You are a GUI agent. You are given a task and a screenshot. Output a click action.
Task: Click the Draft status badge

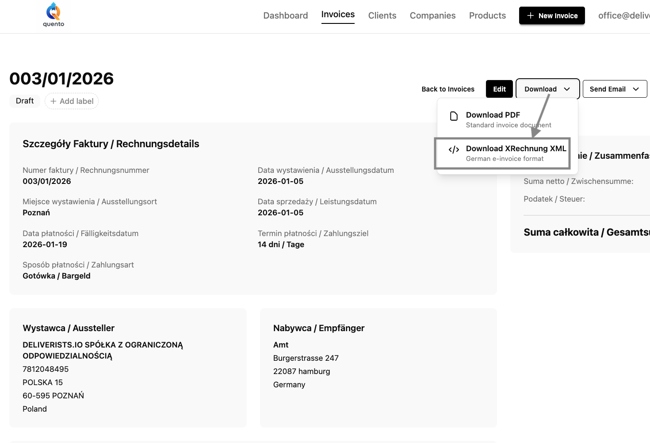click(x=24, y=101)
